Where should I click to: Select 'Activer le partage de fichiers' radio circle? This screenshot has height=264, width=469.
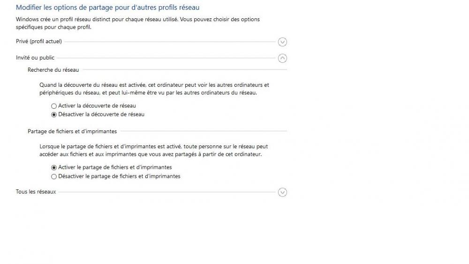point(54,167)
